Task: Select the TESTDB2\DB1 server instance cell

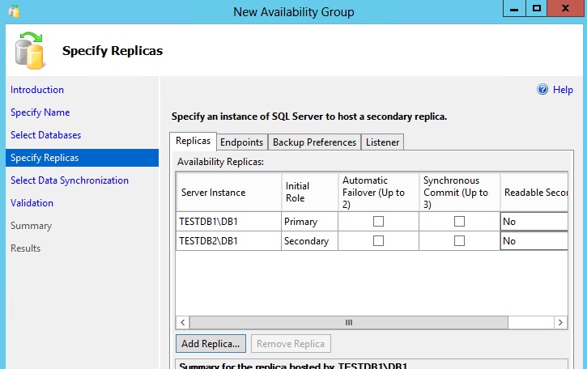Action: pos(229,240)
